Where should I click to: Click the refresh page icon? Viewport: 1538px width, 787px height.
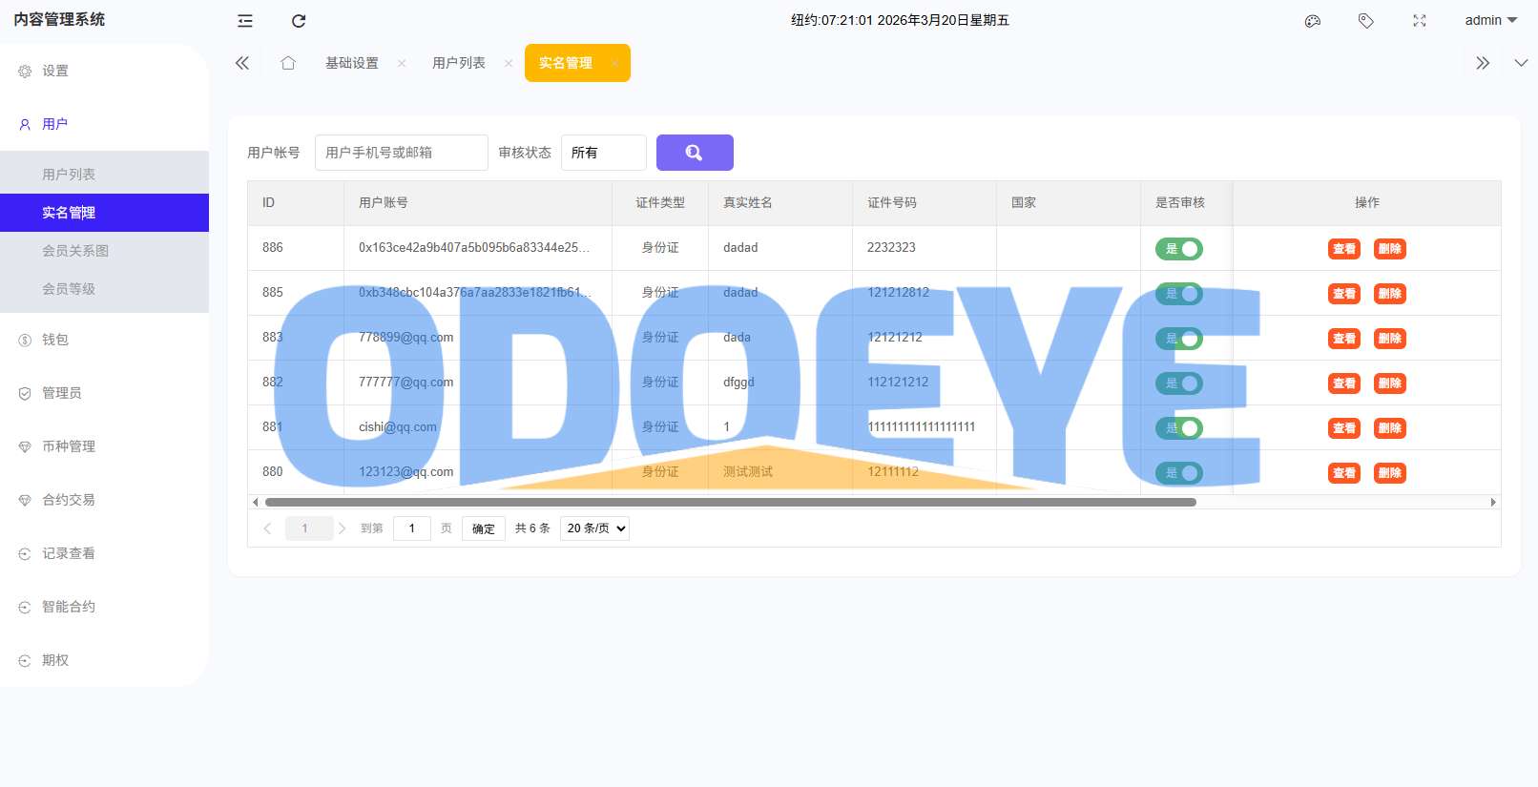pos(299,21)
